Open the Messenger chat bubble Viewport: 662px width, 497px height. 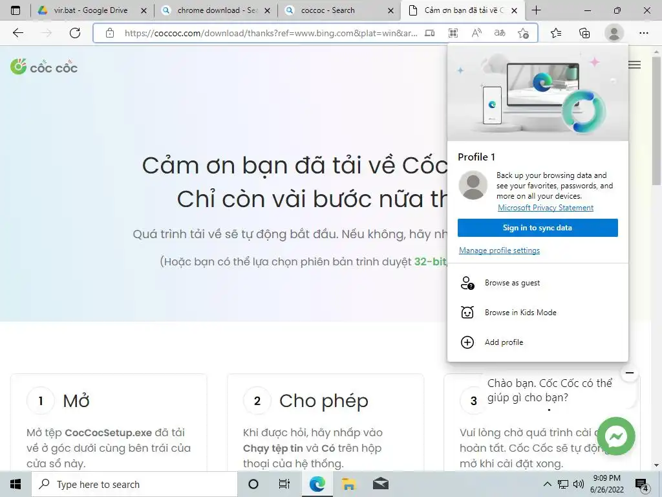click(616, 437)
